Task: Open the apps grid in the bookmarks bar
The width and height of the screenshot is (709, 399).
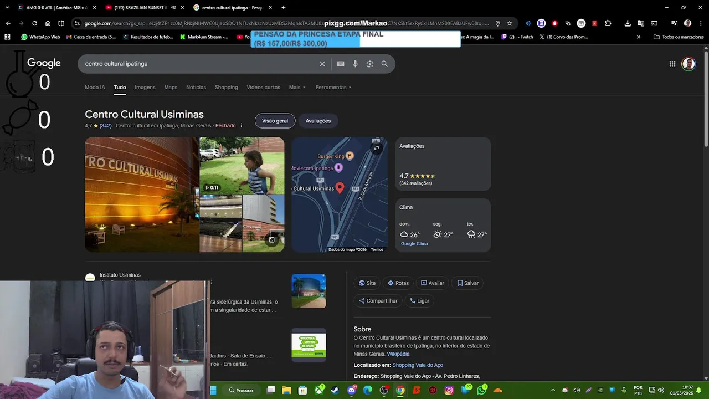Action: click(x=7, y=37)
